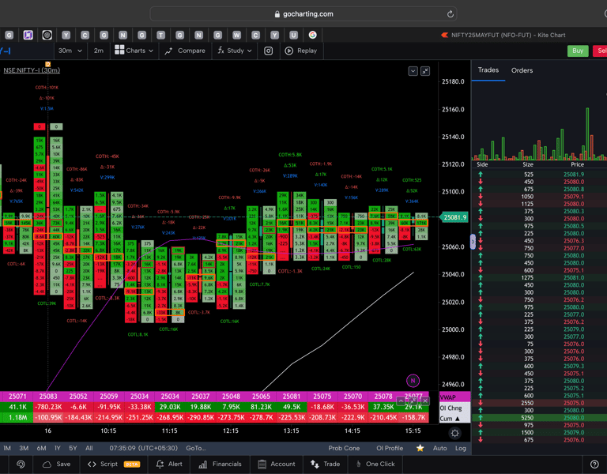Close the study pane with the X icon

pyautogui.click(x=425, y=401)
